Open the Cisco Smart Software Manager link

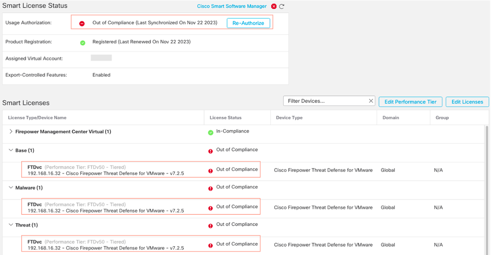coord(231,6)
